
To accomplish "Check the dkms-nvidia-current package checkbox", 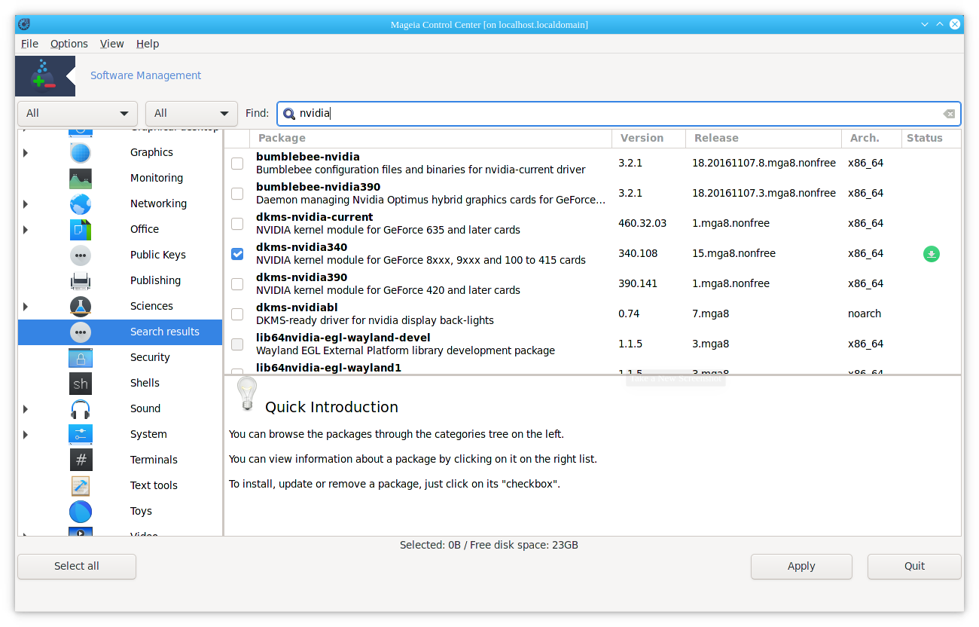I will (237, 224).
